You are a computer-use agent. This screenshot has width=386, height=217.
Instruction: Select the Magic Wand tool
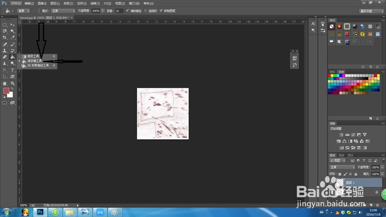pos(12,31)
